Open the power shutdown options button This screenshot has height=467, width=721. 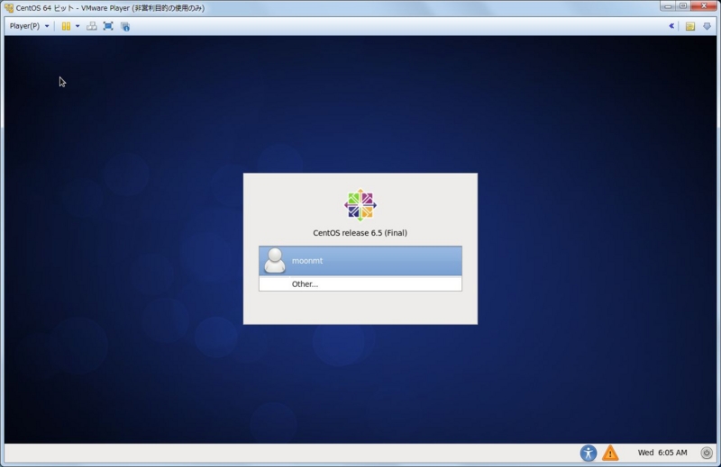pos(707,453)
